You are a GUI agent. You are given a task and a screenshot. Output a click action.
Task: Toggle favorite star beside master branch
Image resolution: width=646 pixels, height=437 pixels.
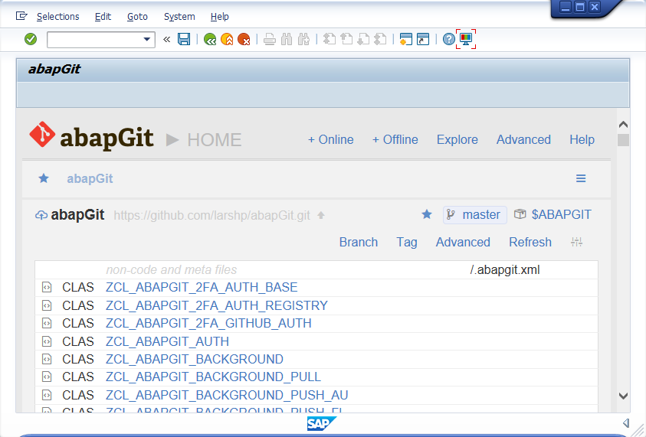427,214
